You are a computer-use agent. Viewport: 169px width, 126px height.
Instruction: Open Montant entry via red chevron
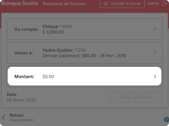[x=155, y=76]
